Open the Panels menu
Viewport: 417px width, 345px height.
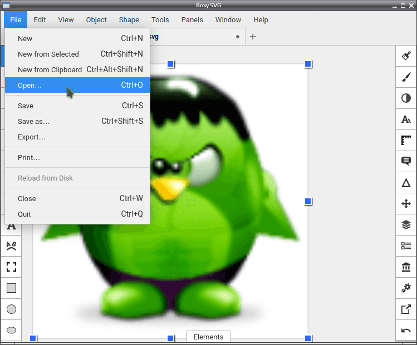[x=192, y=19]
